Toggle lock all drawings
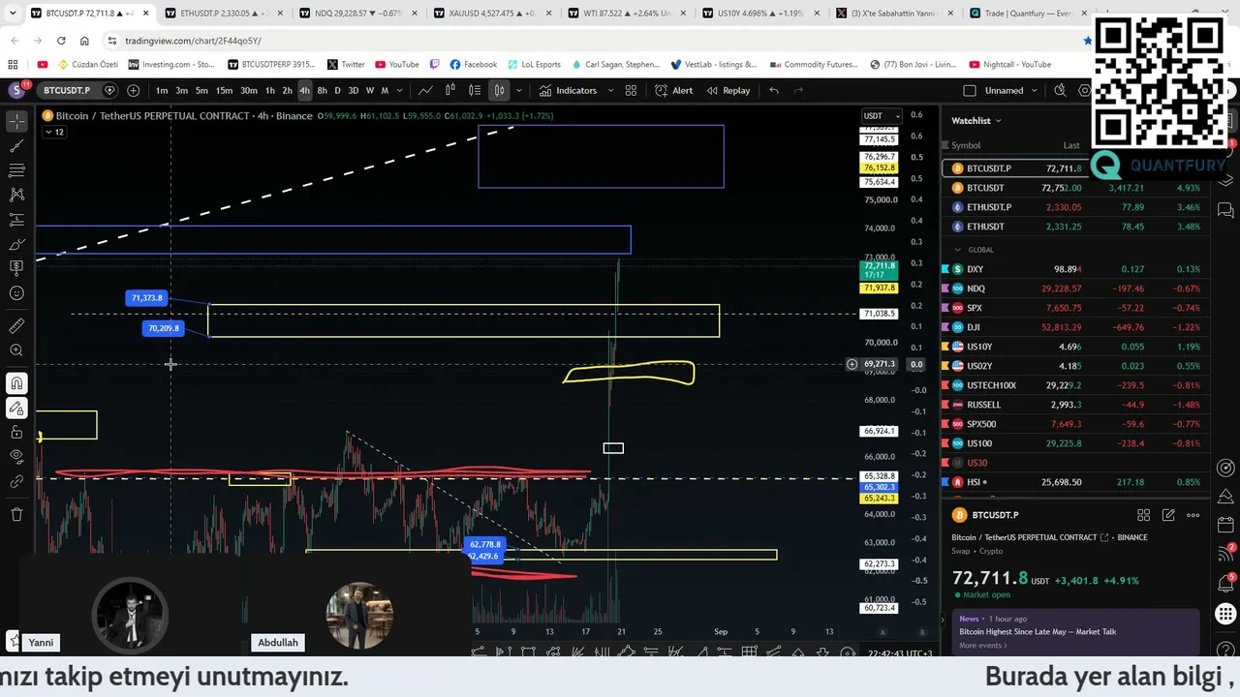Image resolution: width=1240 pixels, height=697 pixels. point(16,432)
